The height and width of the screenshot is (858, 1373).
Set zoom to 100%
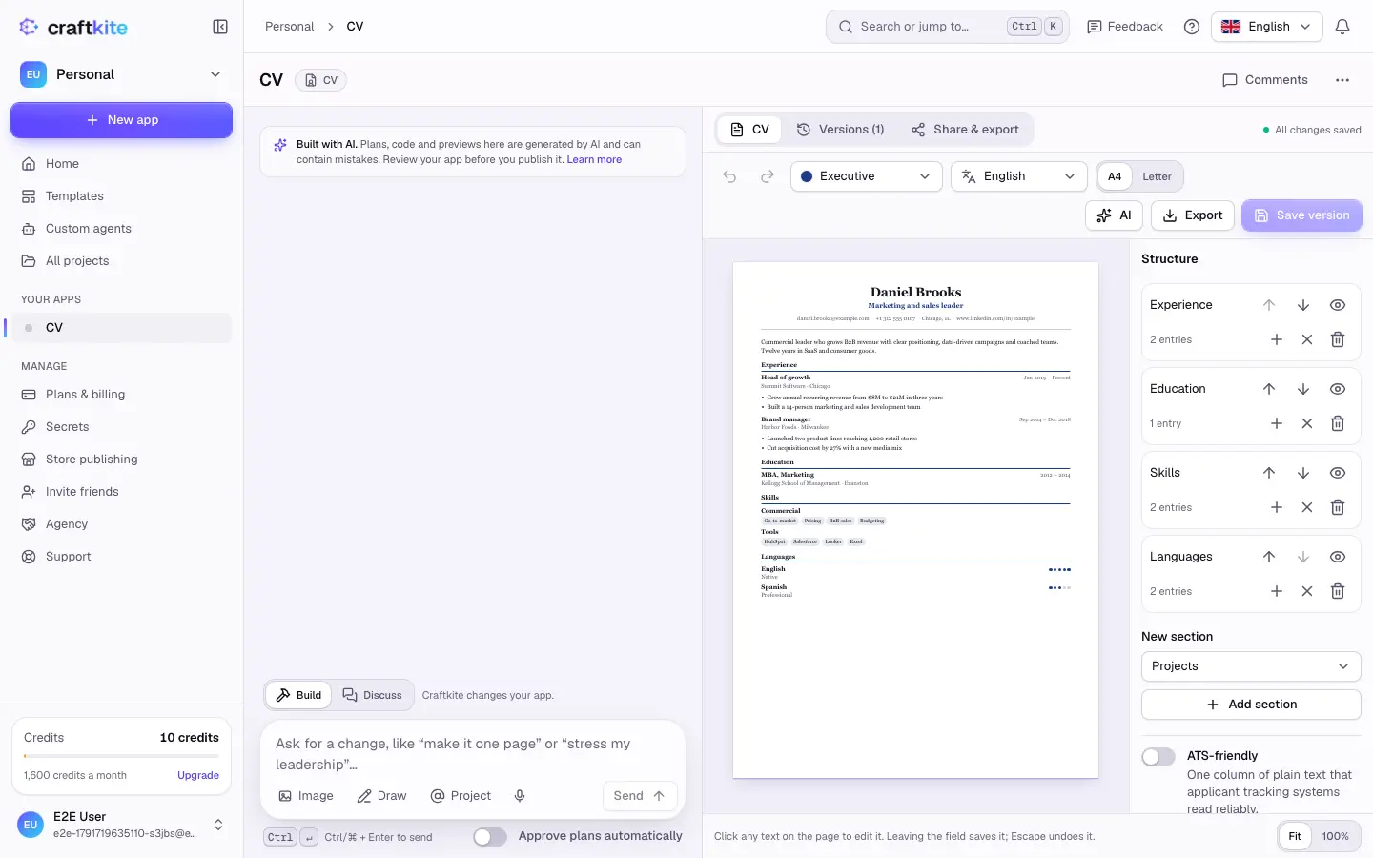pos(1335,836)
